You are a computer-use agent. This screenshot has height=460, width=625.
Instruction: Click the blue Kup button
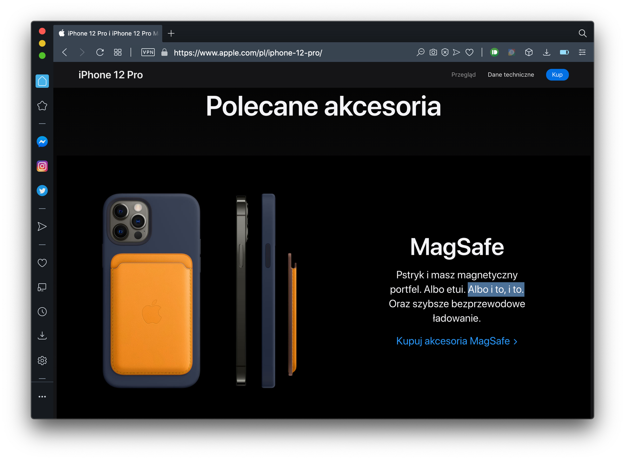[x=557, y=75]
